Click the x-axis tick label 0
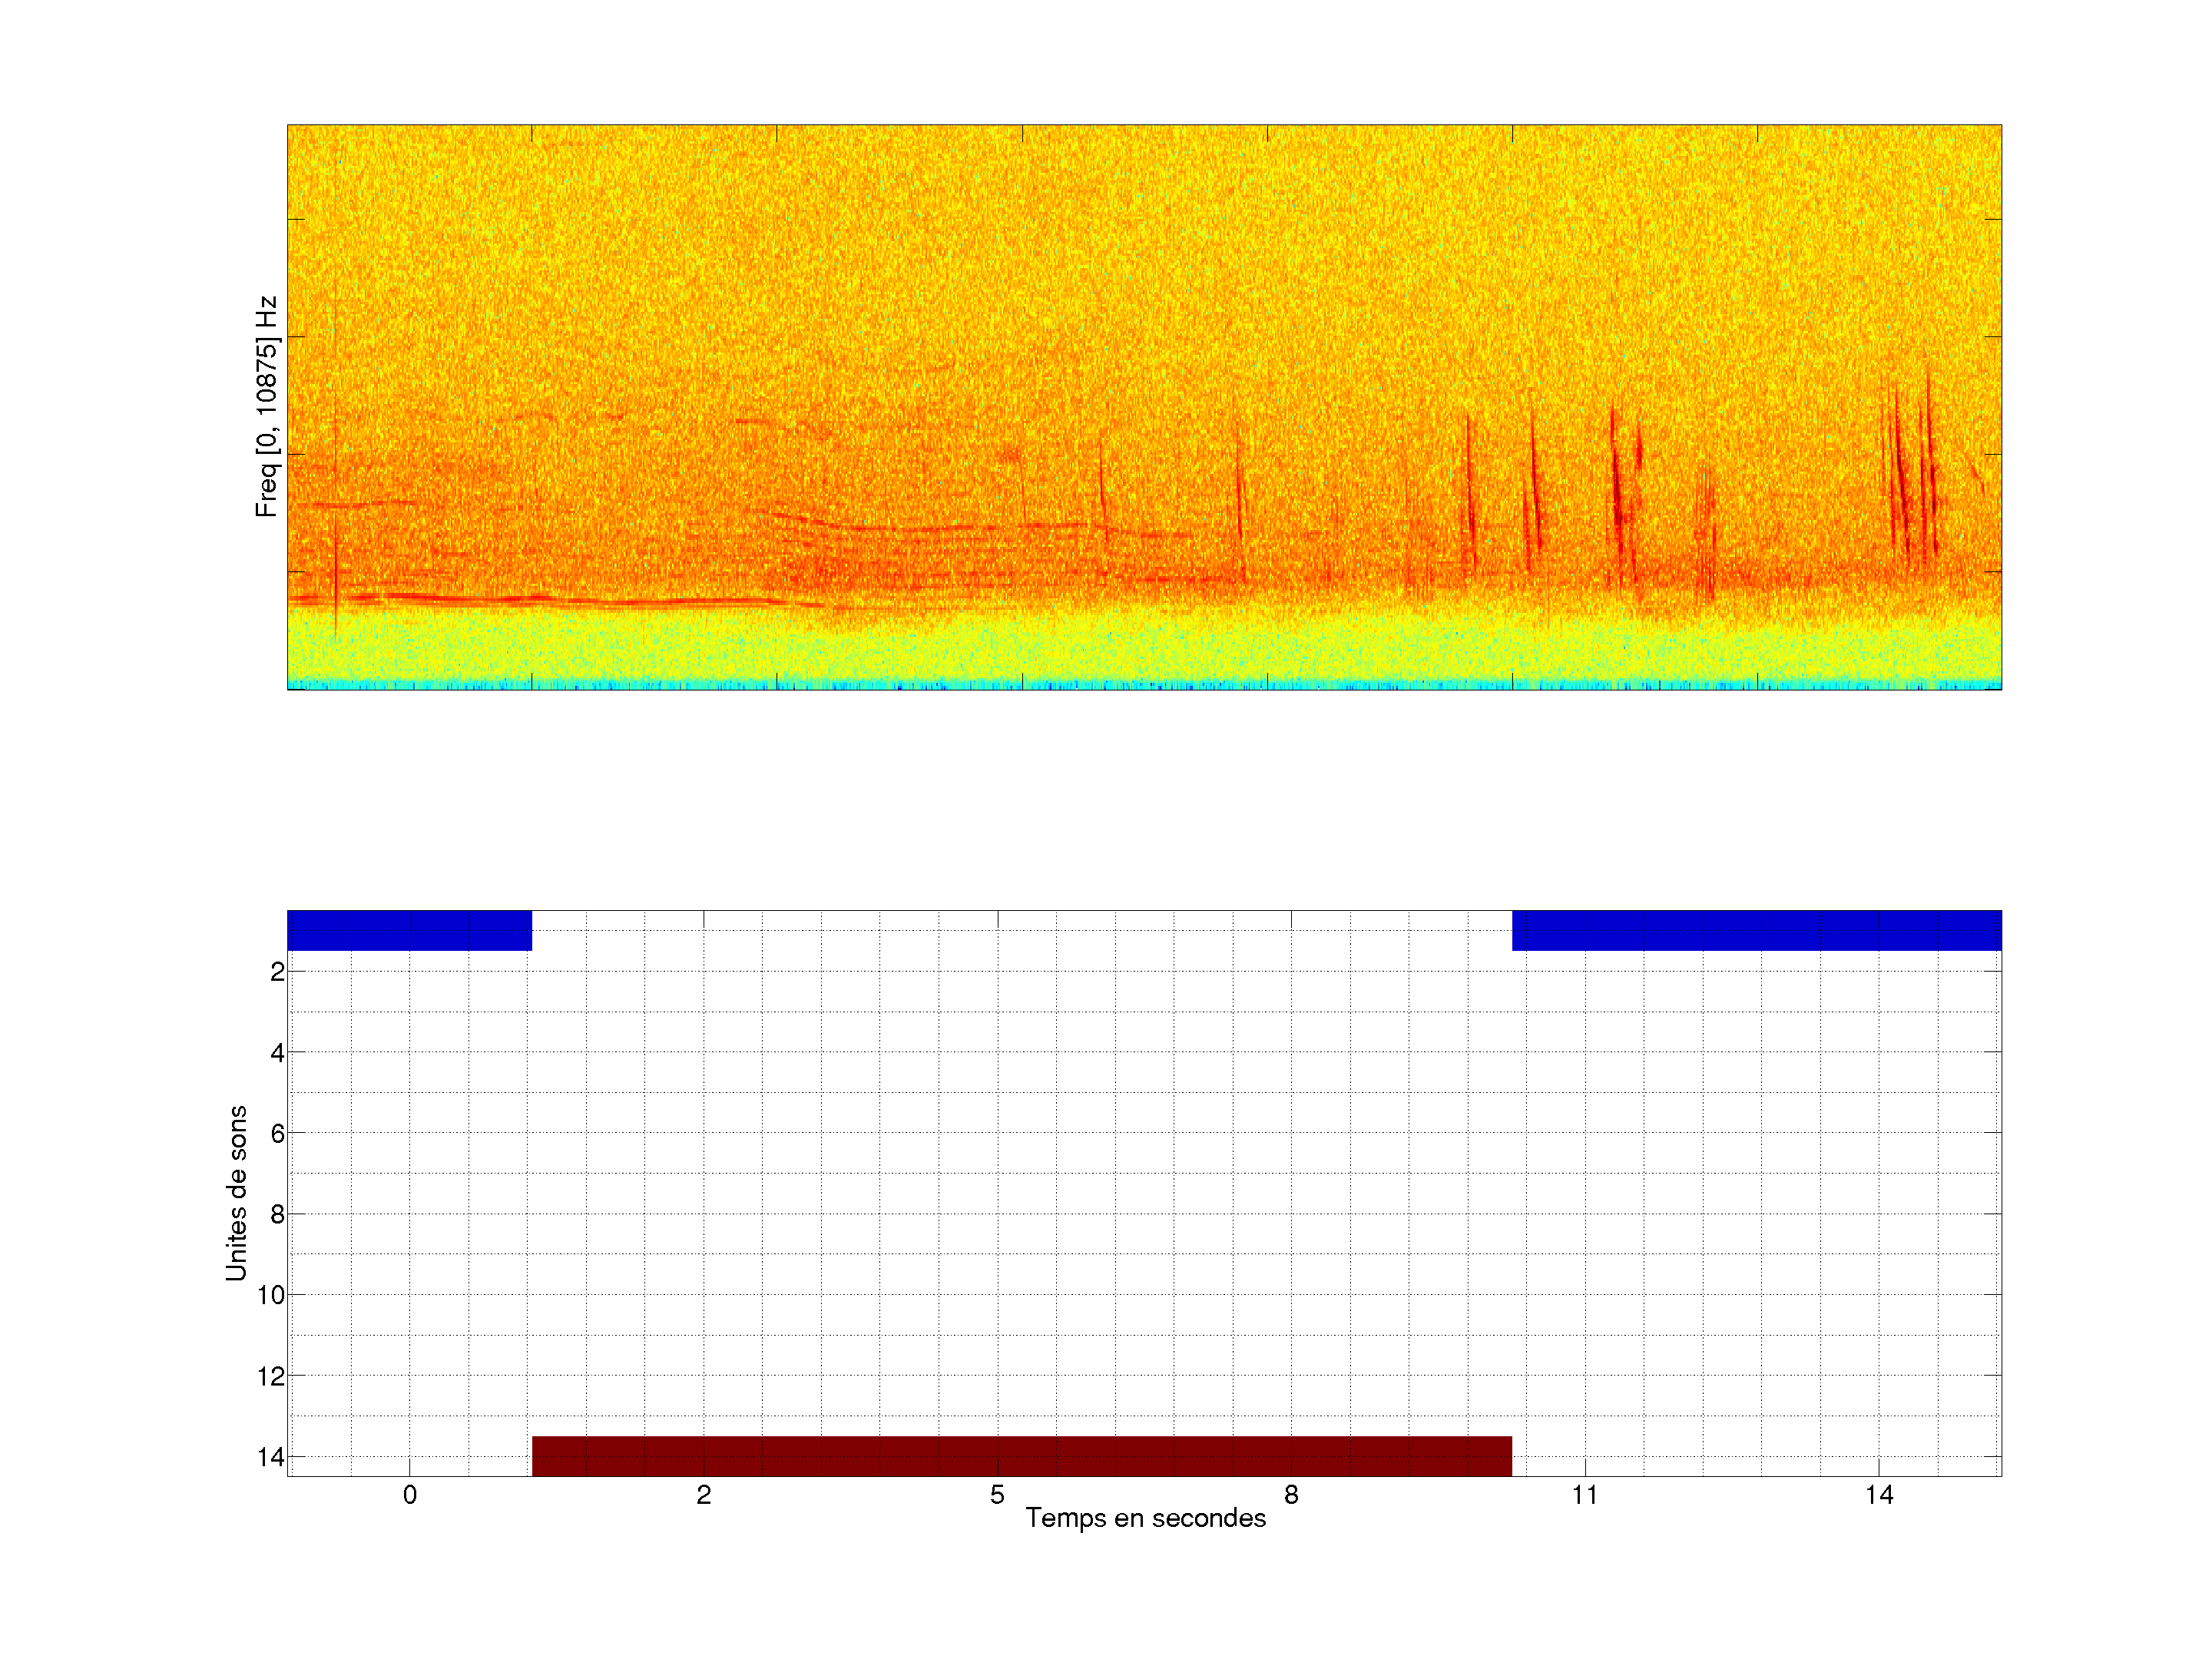Screen dimensions: 2212x1659 [409, 1495]
